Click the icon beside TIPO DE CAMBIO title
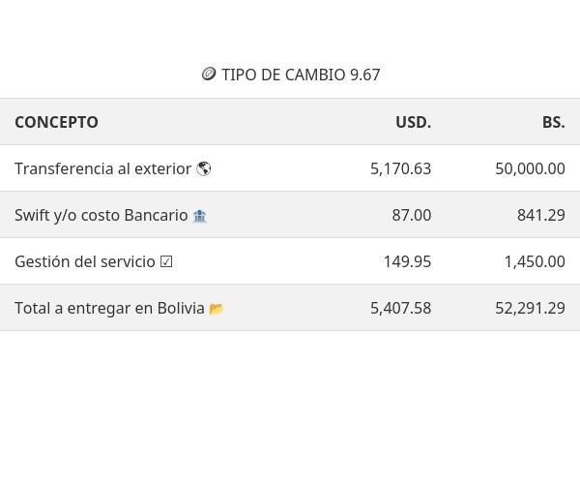The width and height of the screenshot is (580, 484). 208,75
